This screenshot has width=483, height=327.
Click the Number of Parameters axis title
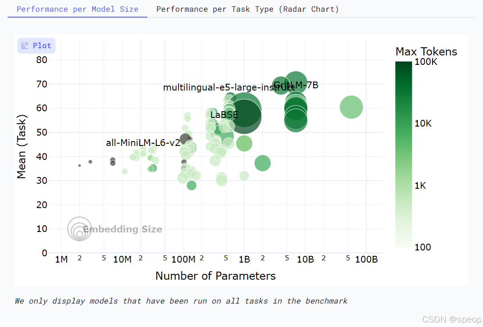point(216,276)
